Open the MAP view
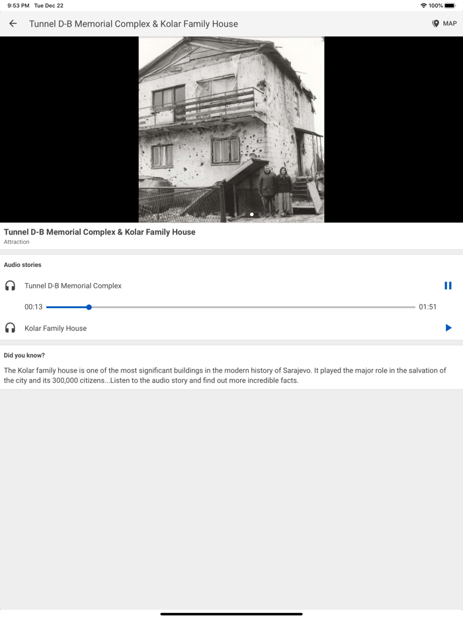 (444, 24)
